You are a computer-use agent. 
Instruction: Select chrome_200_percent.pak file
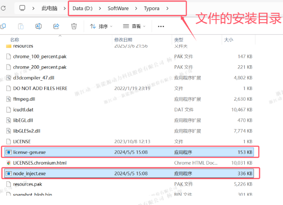[x=40, y=67]
